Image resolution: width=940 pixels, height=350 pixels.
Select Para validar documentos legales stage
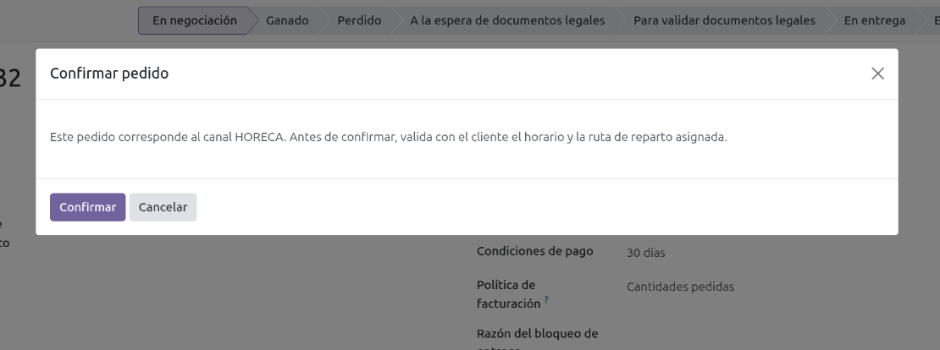pyautogui.click(x=724, y=20)
